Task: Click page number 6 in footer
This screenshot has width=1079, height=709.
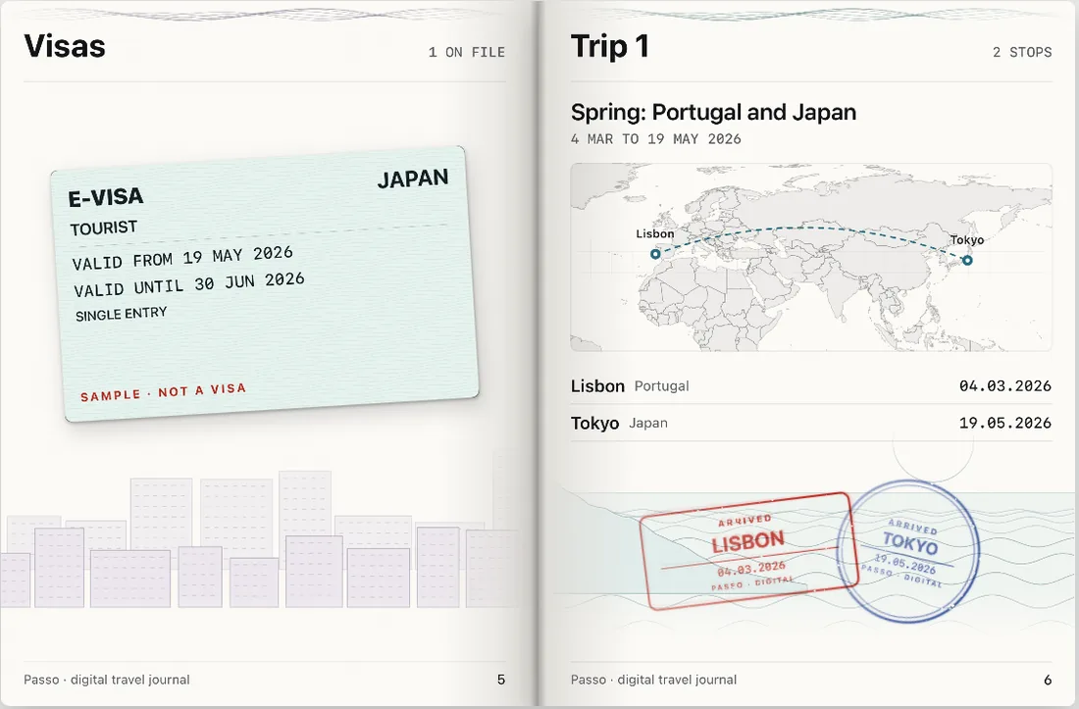Action: pos(1048,680)
